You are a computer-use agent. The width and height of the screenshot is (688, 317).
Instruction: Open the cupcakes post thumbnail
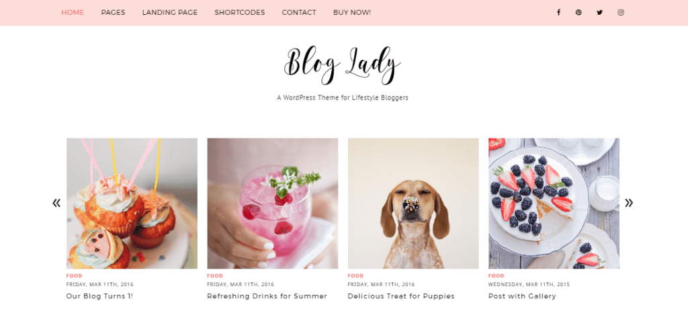(x=132, y=203)
